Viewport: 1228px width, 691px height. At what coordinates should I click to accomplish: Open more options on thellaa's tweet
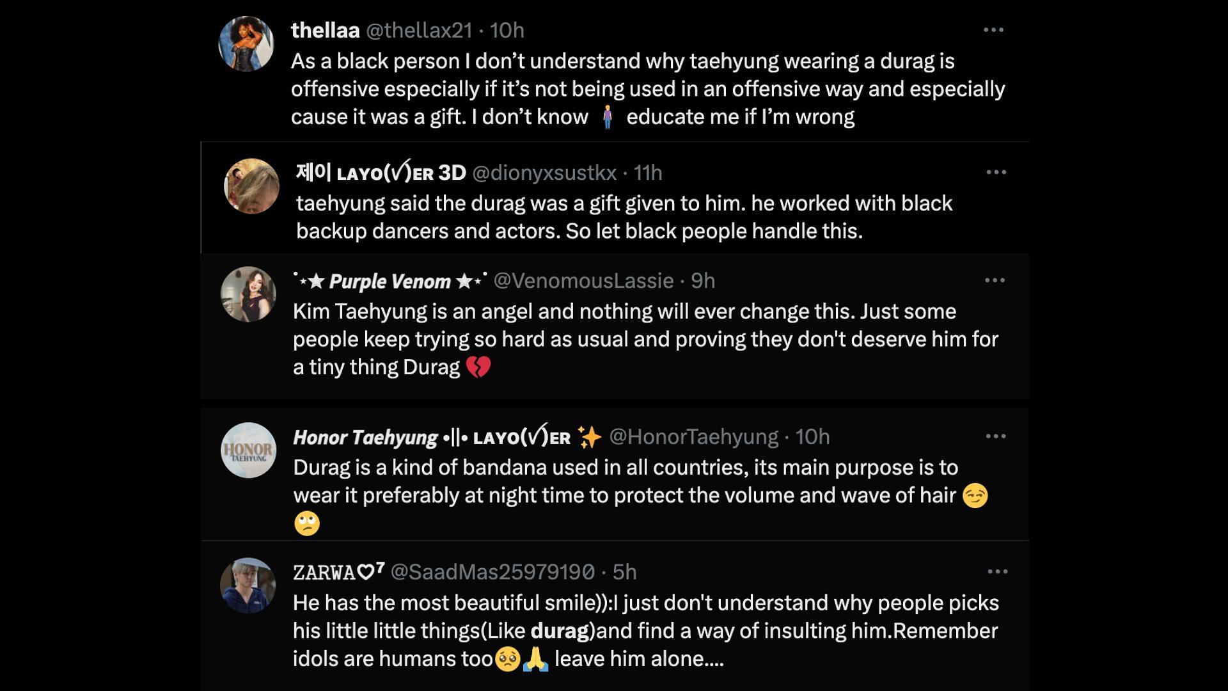pyautogui.click(x=993, y=30)
